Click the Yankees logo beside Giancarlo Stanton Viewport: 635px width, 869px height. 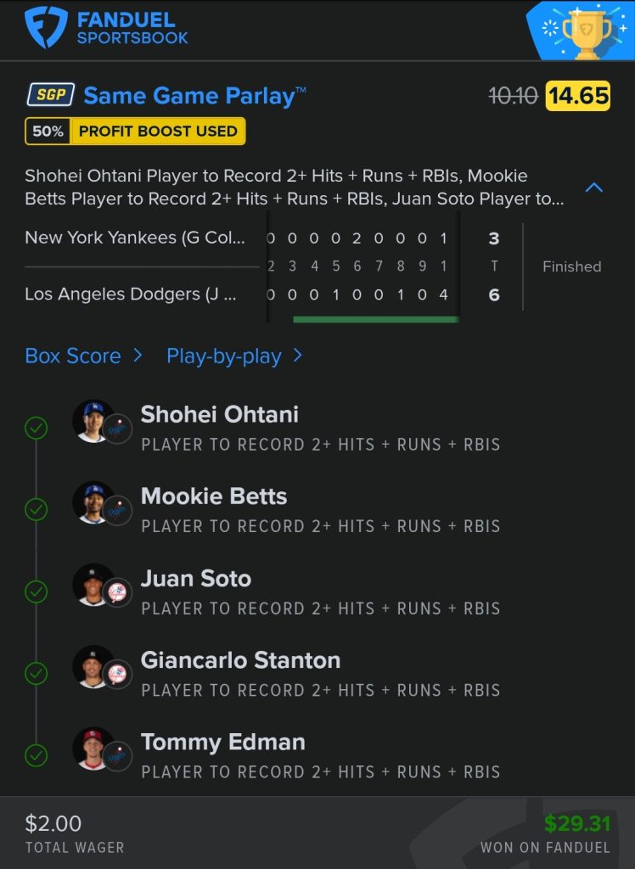pos(117,674)
